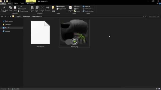This screenshot has width=161, height=90.
Task: Open the Copy to menu
Action: coord(37,9)
